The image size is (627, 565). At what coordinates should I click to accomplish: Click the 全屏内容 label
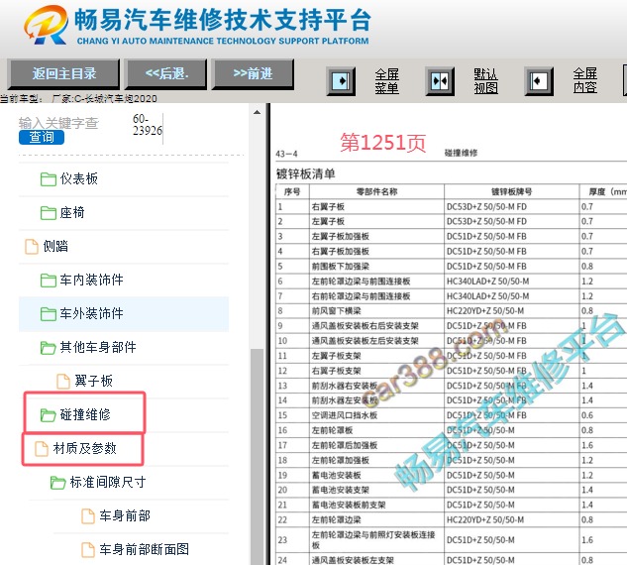pos(585,81)
